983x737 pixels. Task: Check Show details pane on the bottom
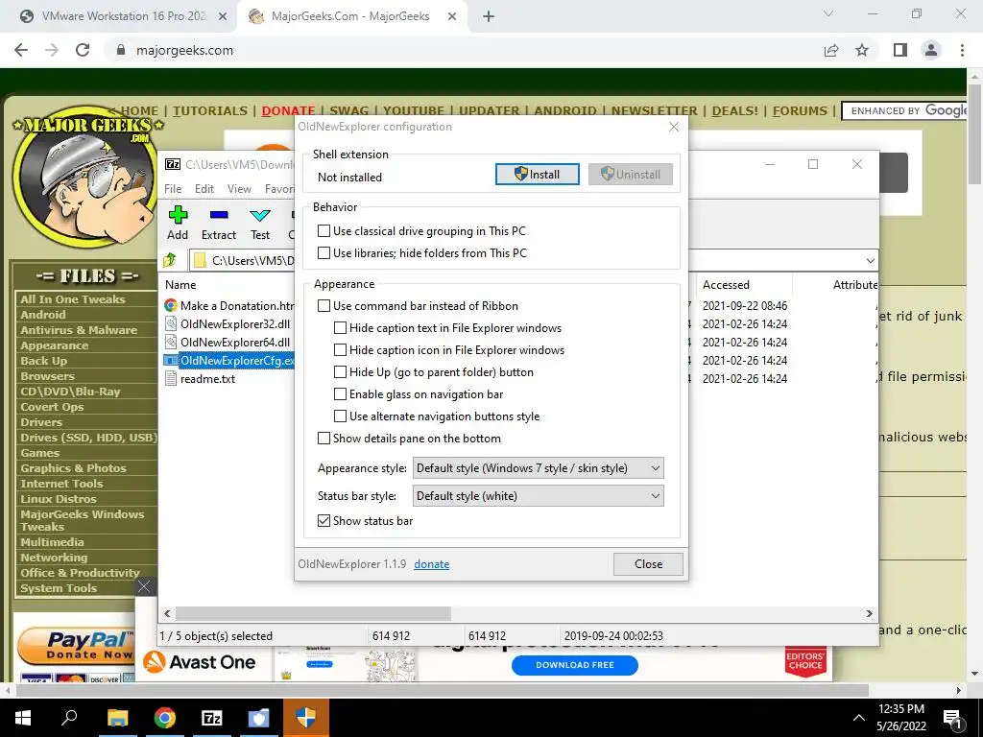pyautogui.click(x=324, y=438)
